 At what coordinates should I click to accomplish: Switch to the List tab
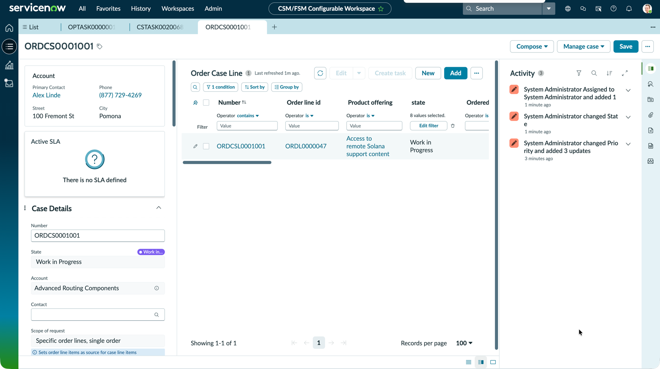pos(30,27)
